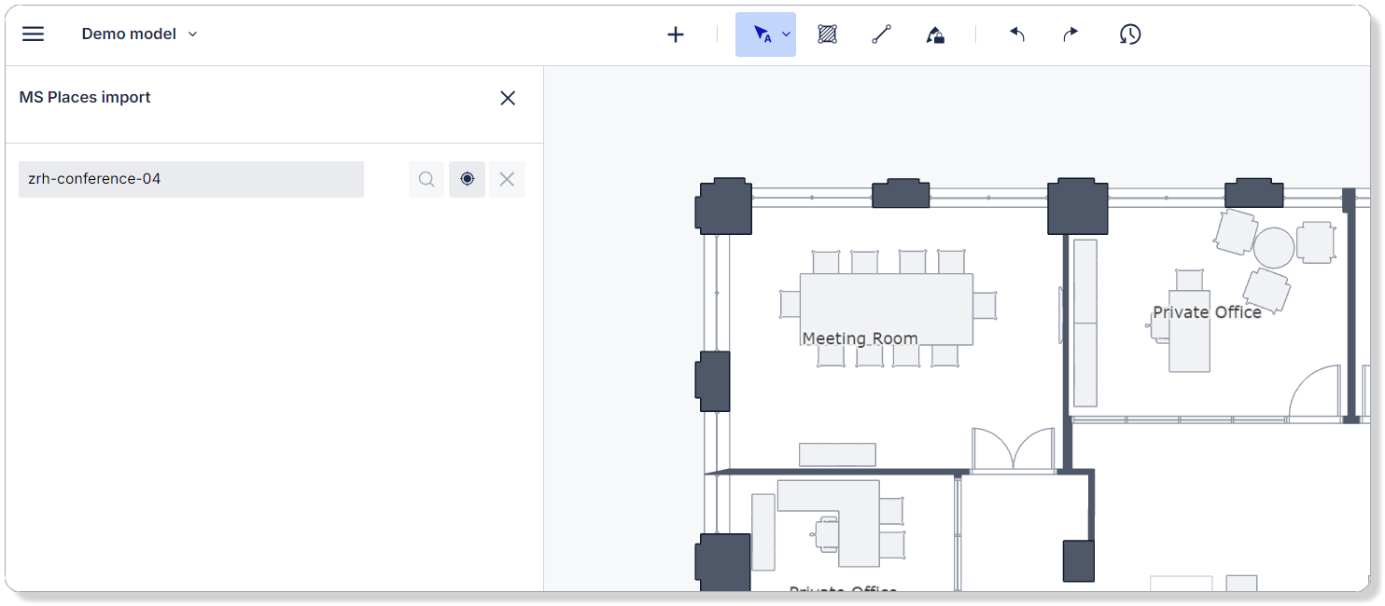Screen dimensions: 1385x606
Task: Redo the last undone action
Action: tap(1070, 34)
